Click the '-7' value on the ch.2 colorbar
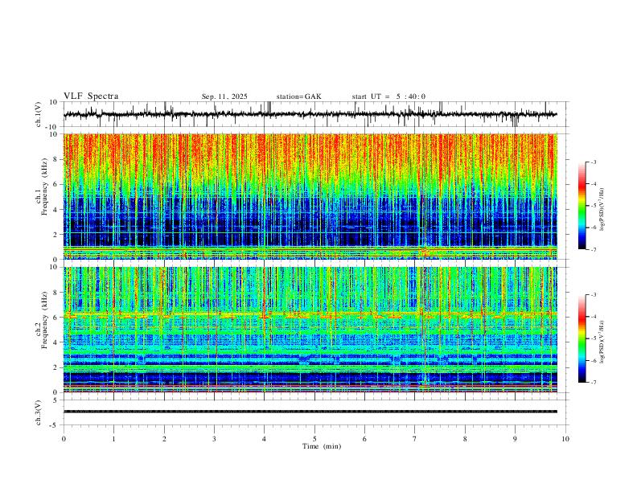The width and height of the screenshot is (637, 492). point(593,383)
